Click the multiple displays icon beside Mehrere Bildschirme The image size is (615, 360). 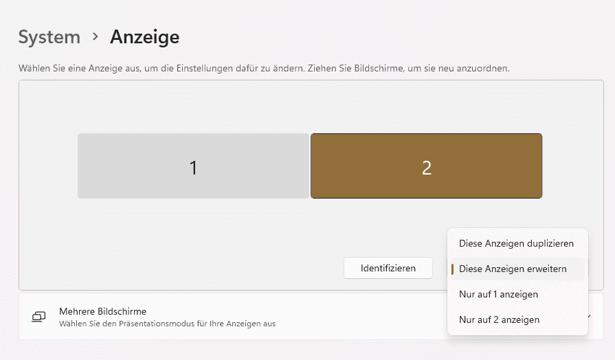click(38, 317)
